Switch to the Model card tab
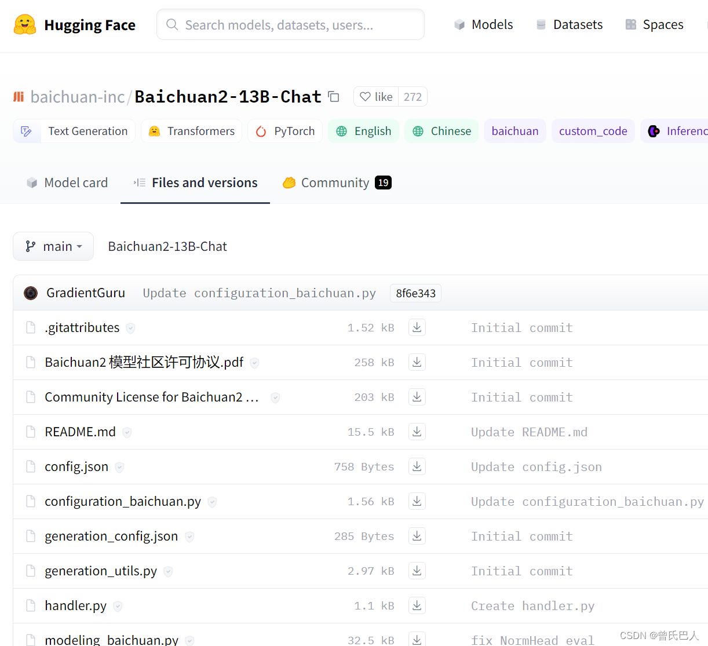This screenshot has height=646, width=708. point(67,183)
